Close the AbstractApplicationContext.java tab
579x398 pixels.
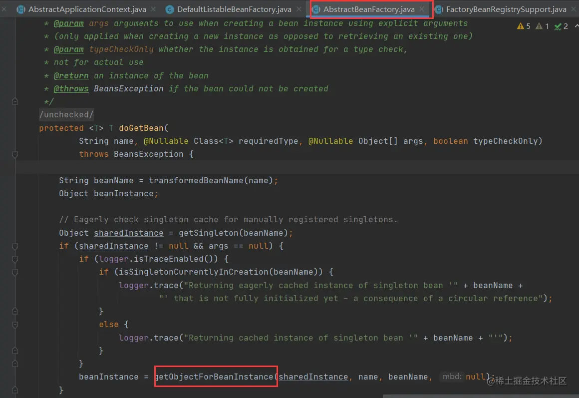pos(153,9)
